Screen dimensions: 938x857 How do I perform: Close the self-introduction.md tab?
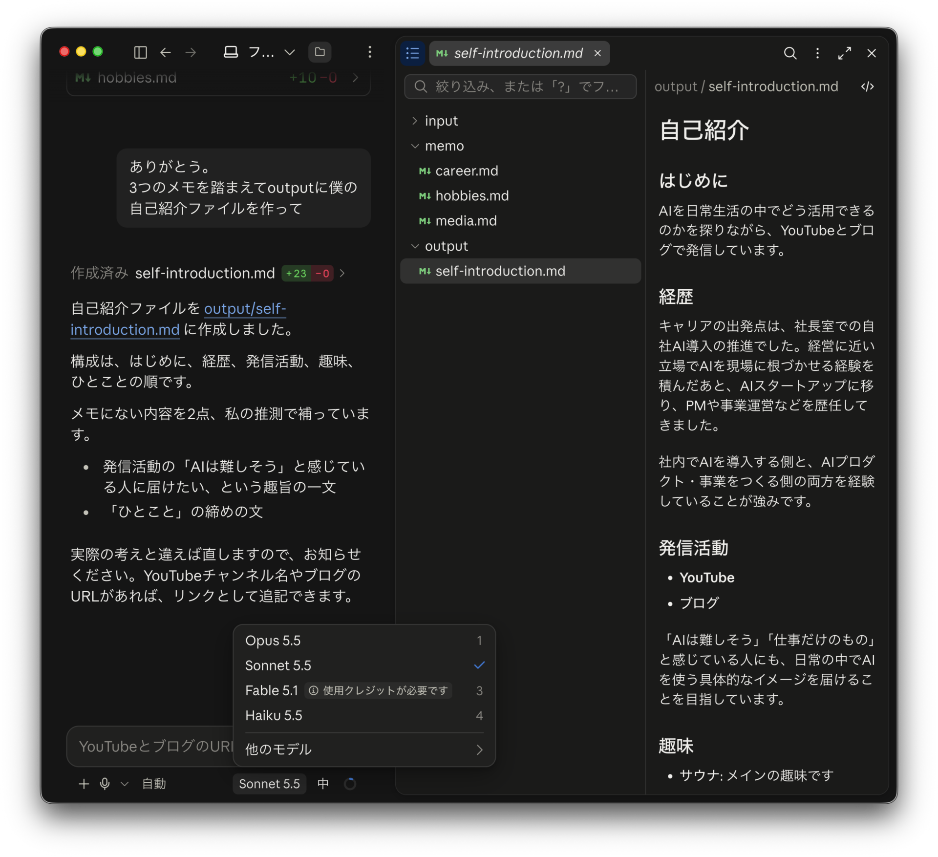(597, 53)
